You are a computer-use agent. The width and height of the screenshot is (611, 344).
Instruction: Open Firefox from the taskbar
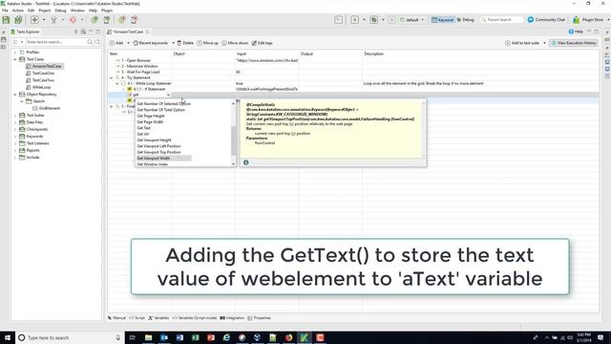click(x=288, y=337)
